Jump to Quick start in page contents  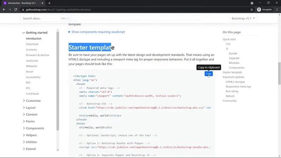pos(229,39)
